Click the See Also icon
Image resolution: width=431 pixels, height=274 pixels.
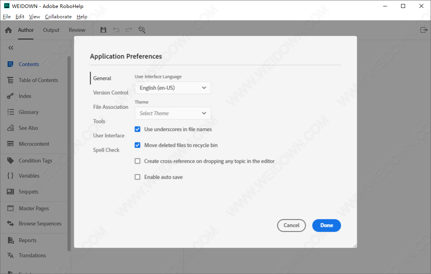(10, 128)
